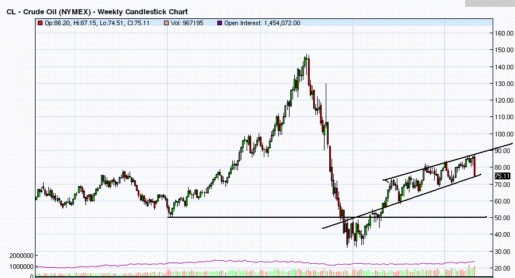This screenshot has width=515, height=278.
Task: Click the 1000000 volume axis label
Action: [22, 267]
